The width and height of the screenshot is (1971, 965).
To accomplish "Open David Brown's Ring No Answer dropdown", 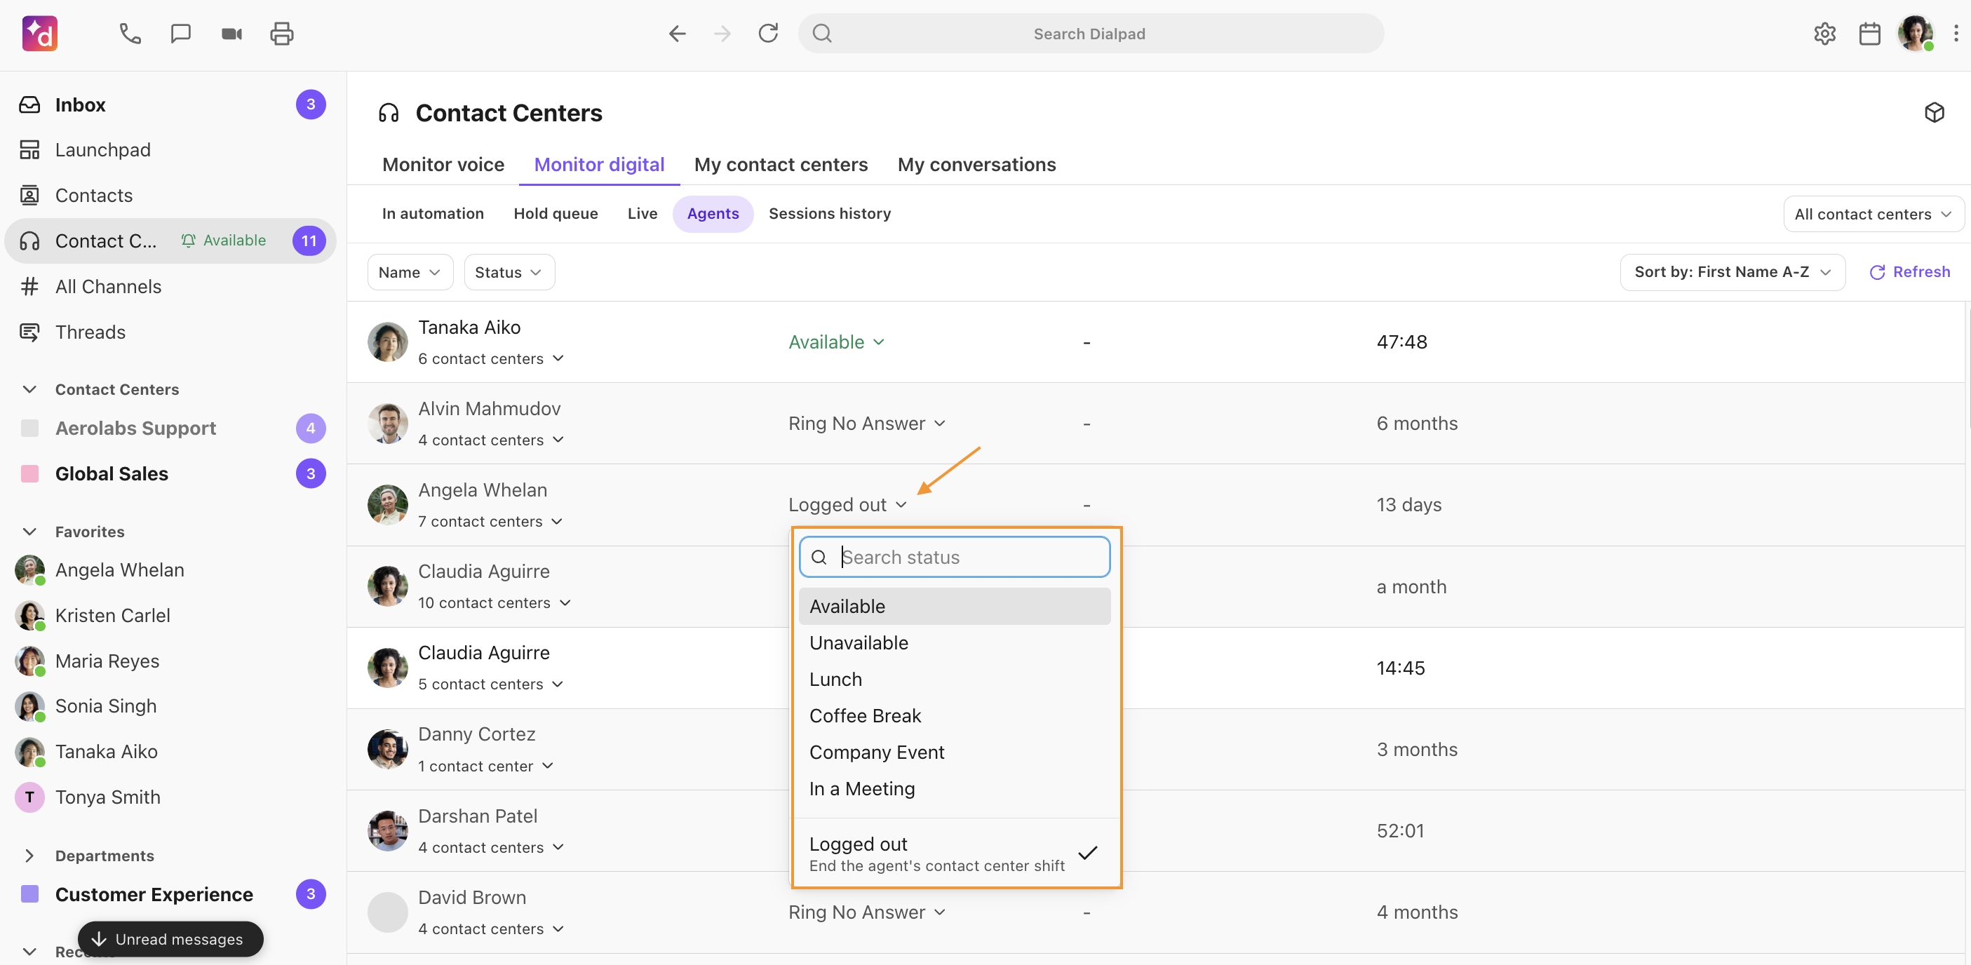I will (866, 912).
